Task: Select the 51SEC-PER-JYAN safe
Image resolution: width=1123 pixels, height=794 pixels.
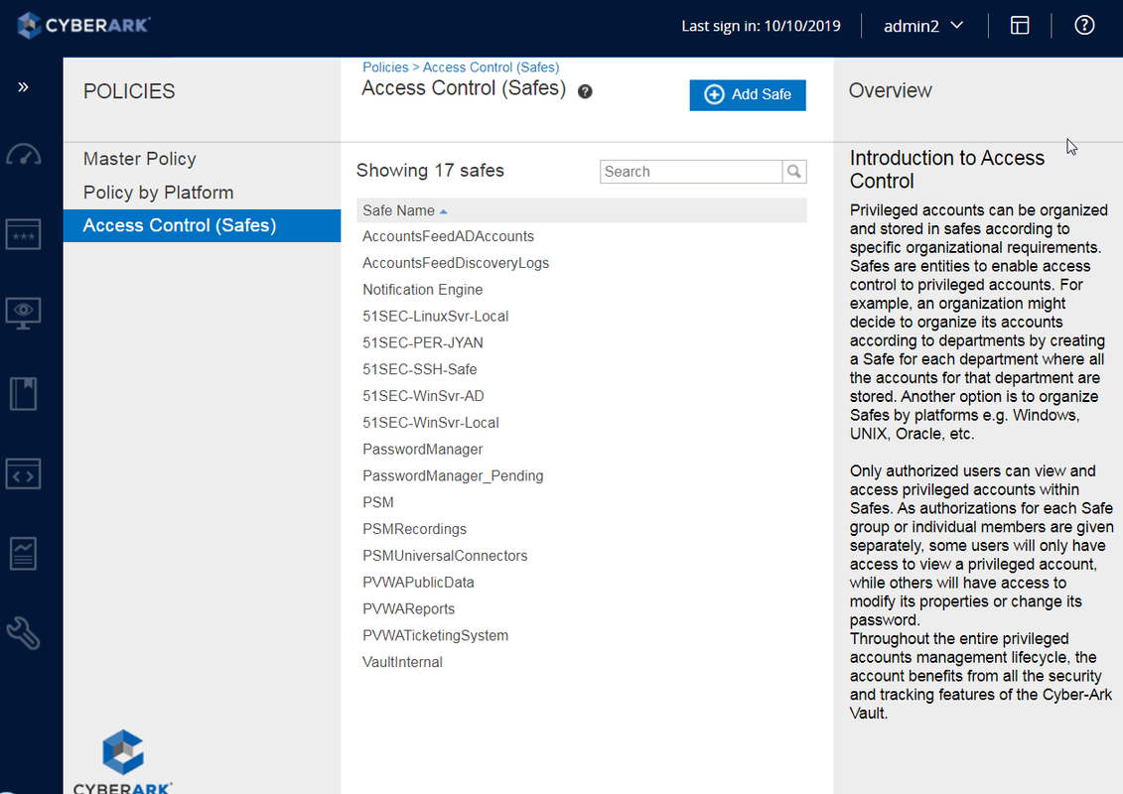Action: pos(423,343)
